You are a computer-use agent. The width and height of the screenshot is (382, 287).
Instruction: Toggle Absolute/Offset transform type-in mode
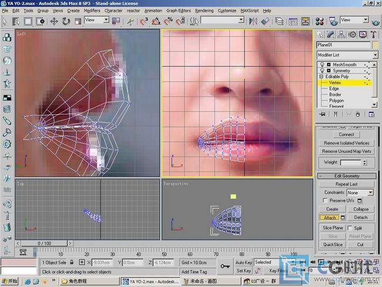tap(82, 262)
